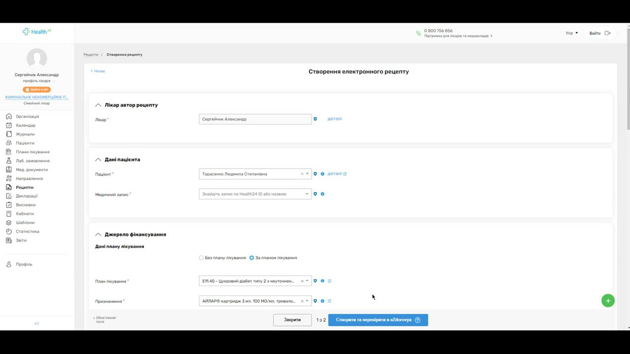Open План лікування in new window icon
The height and width of the screenshot is (354, 630).
(x=329, y=281)
